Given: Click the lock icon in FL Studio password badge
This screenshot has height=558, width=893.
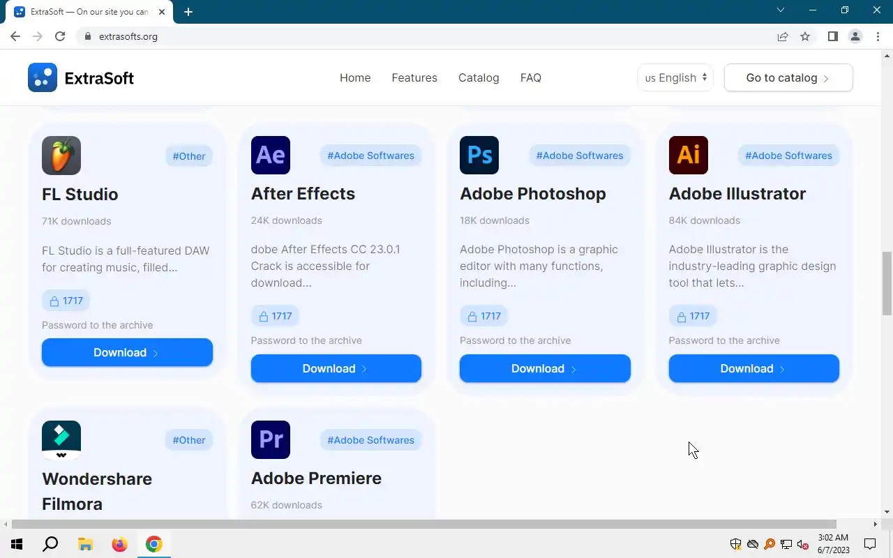Looking at the screenshot, I should point(54,301).
